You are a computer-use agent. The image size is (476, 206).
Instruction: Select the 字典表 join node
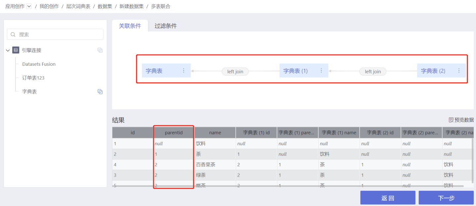(x=166, y=71)
